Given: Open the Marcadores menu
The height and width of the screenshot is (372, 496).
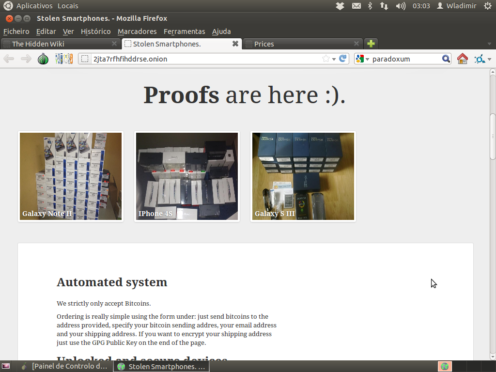Looking at the screenshot, I should 137,31.
